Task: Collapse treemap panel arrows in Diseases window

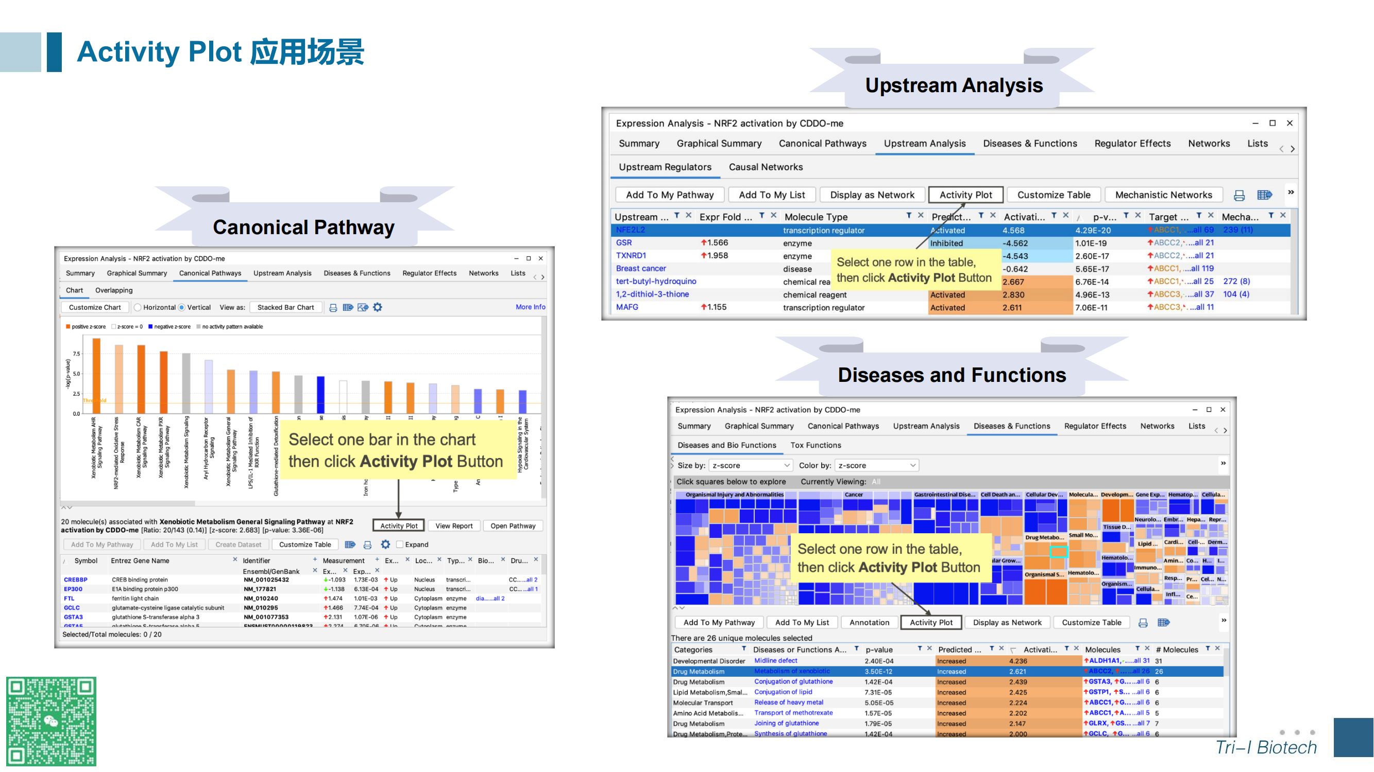Action: 678,607
